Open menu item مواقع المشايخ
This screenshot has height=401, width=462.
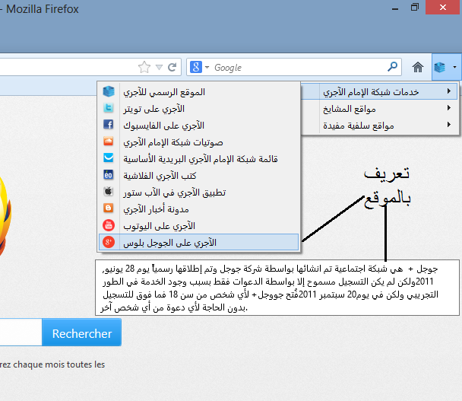[x=379, y=109]
